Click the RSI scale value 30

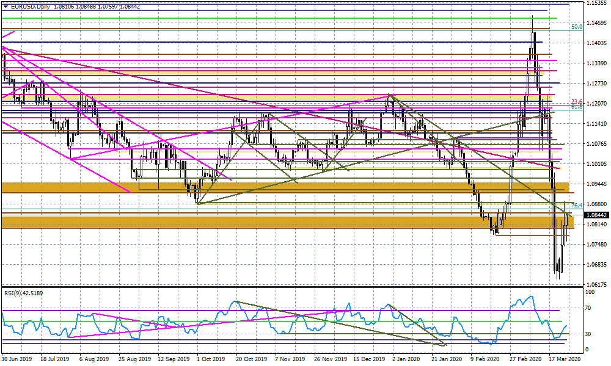[x=589, y=334]
